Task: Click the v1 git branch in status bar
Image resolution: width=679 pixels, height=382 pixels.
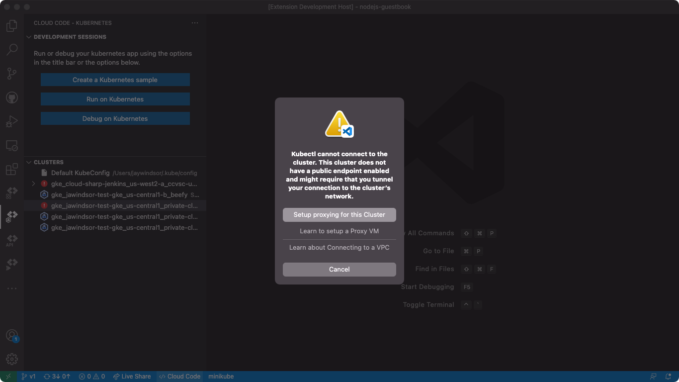Action: tap(28, 377)
